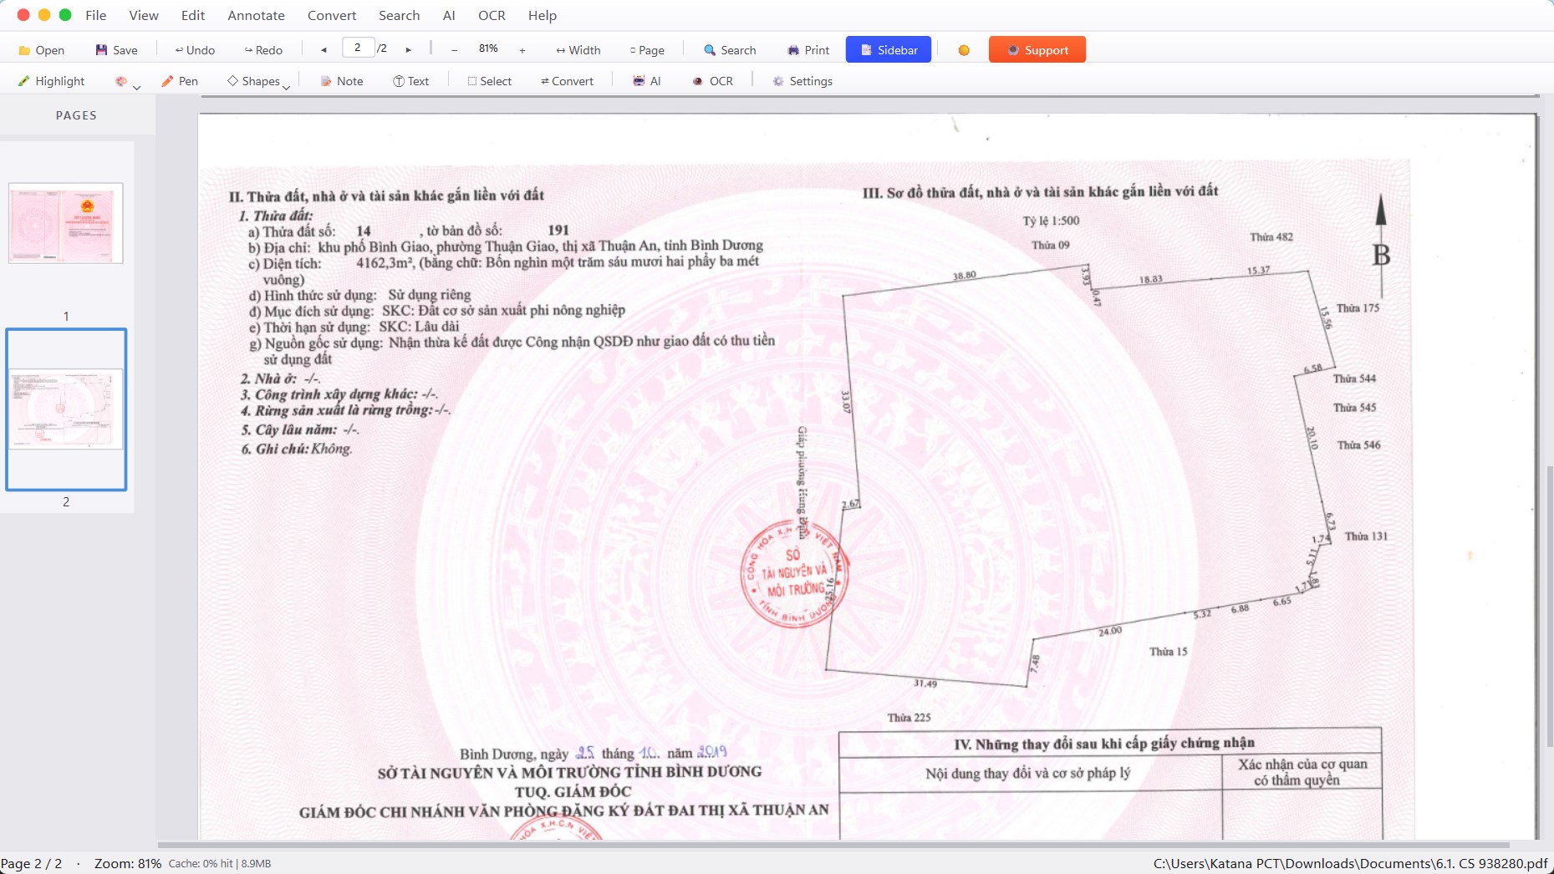Fit document to Width
This screenshot has height=874, width=1554.
(578, 50)
